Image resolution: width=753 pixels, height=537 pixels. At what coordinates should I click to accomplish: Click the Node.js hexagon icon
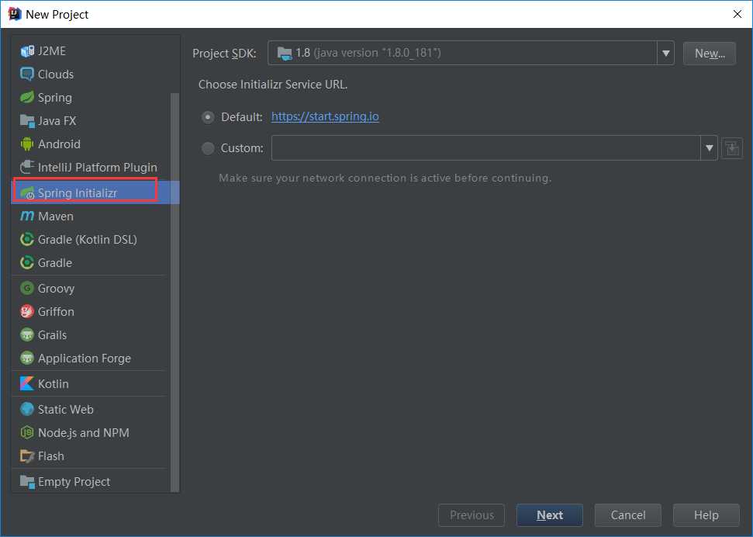(27, 433)
